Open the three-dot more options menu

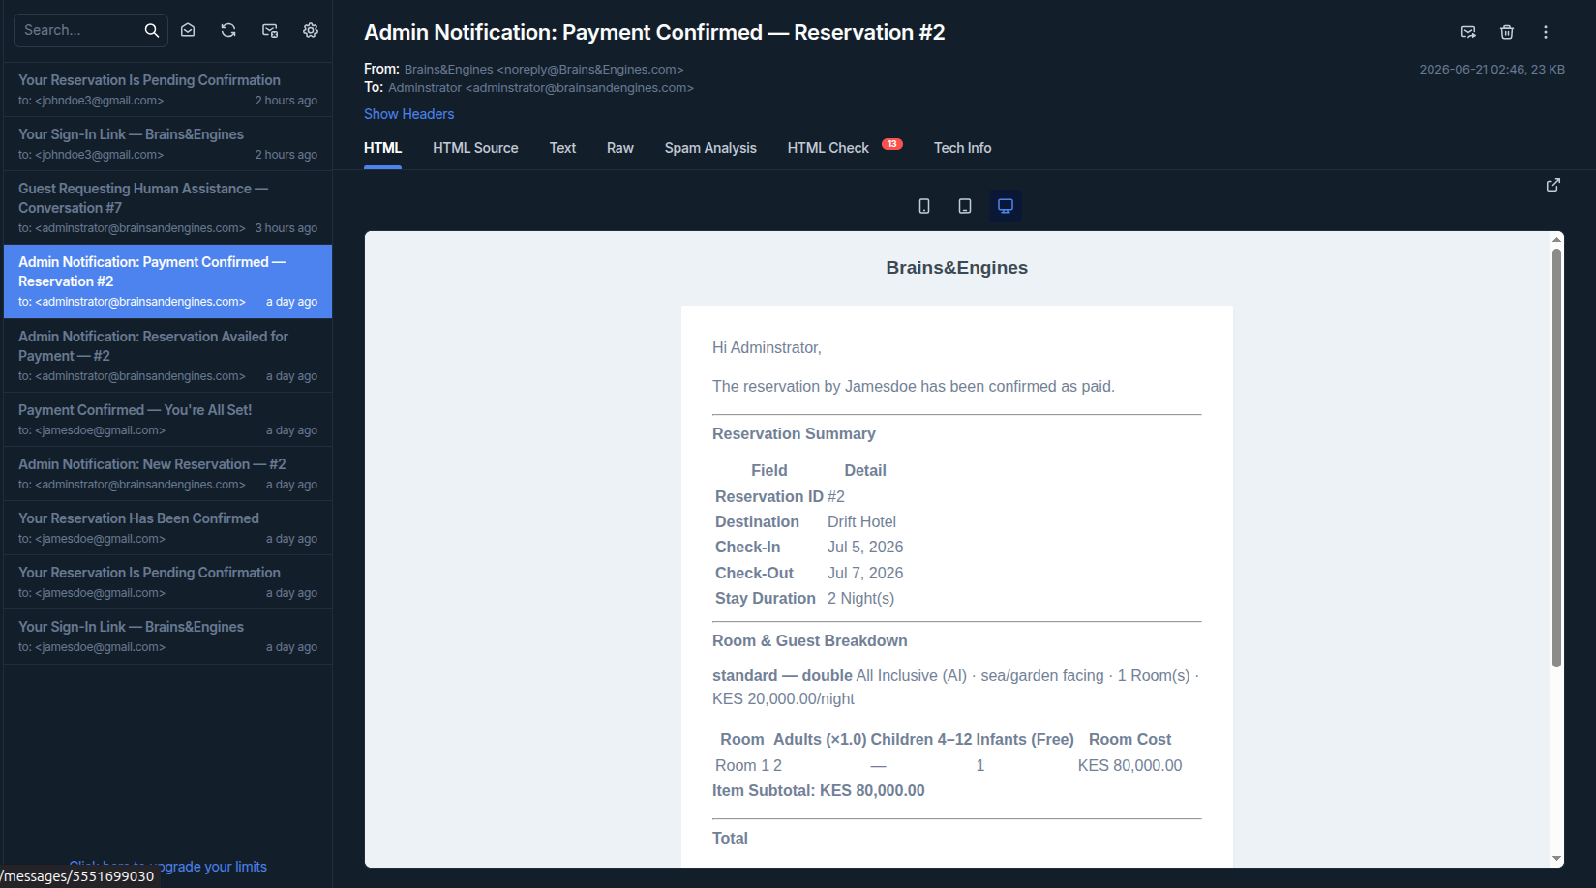tap(1546, 32)
